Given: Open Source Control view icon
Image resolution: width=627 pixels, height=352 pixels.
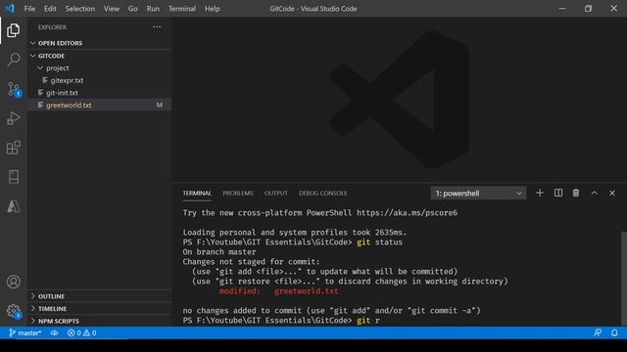Looking at the screenshot, I should point(13,89).
